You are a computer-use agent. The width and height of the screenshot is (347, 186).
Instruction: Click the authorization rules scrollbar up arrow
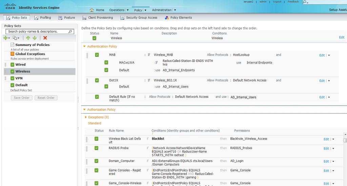345,135
